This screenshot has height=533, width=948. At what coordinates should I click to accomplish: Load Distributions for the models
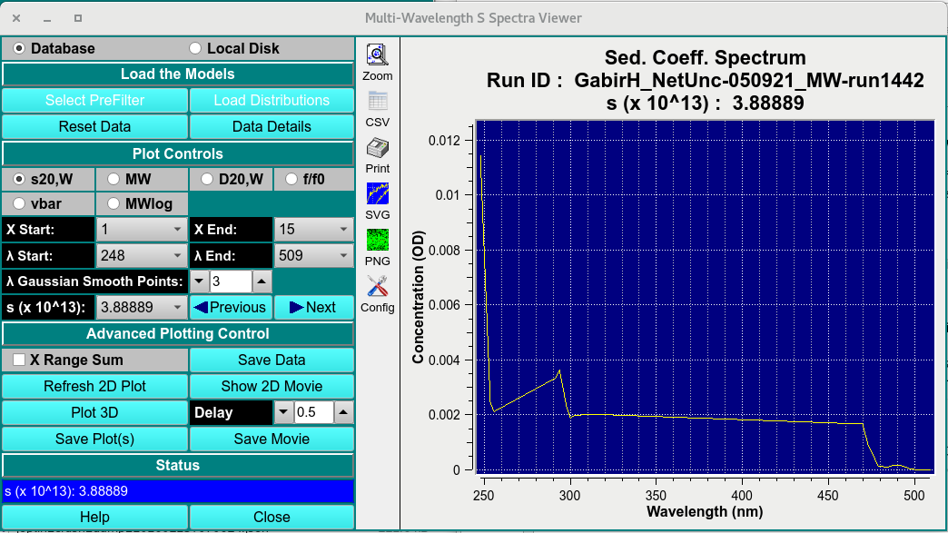point(270,100)
